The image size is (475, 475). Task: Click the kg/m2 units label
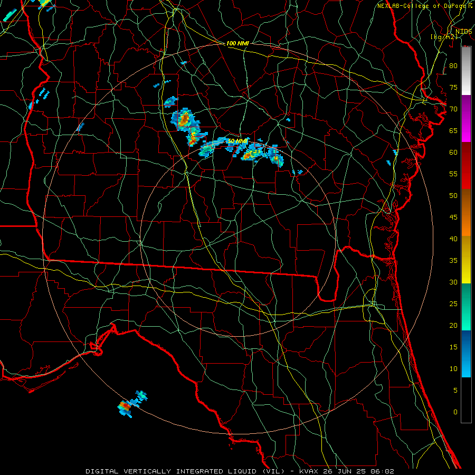[x=444, y=37]
